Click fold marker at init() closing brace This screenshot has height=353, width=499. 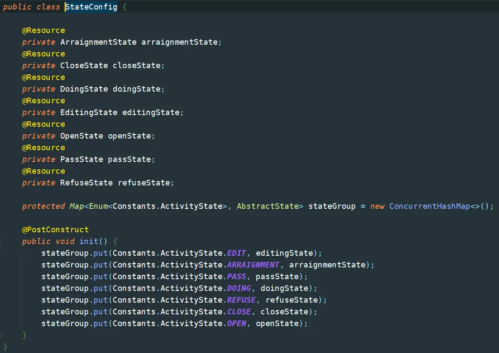pyautogui.click(x=1, y=335)
